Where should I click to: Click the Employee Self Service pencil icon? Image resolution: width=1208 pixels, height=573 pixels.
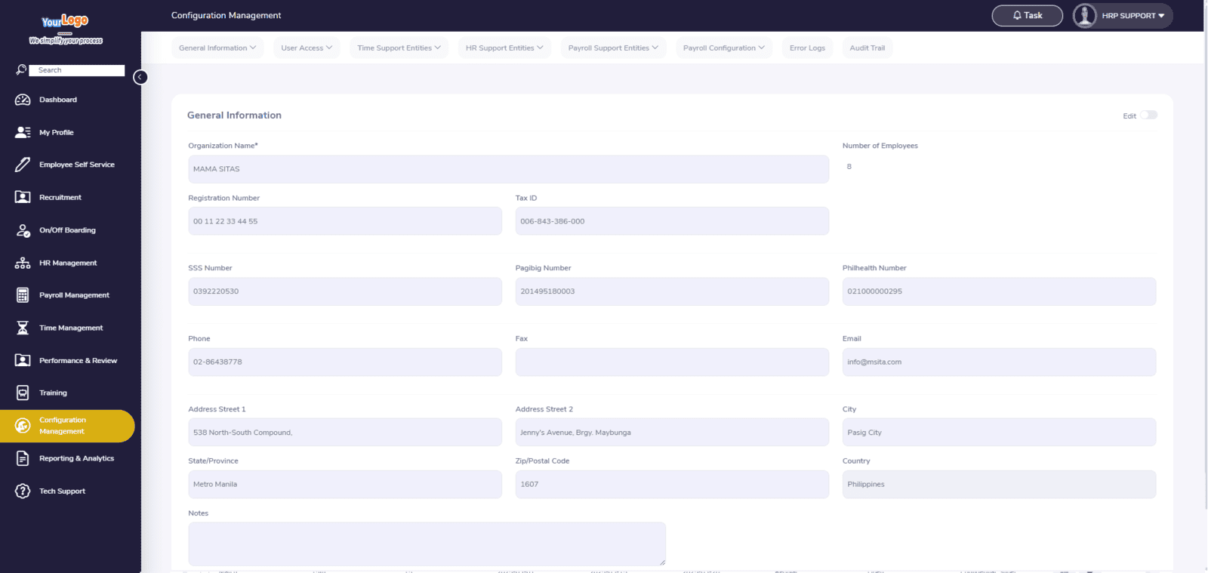[23, 165]
